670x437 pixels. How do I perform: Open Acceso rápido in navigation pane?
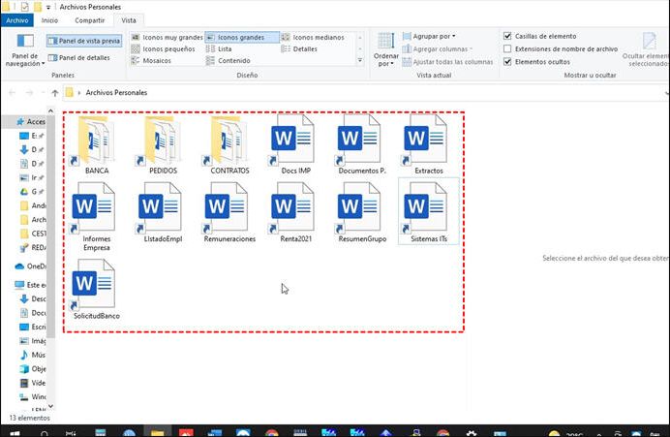click(x=31, y=122)
